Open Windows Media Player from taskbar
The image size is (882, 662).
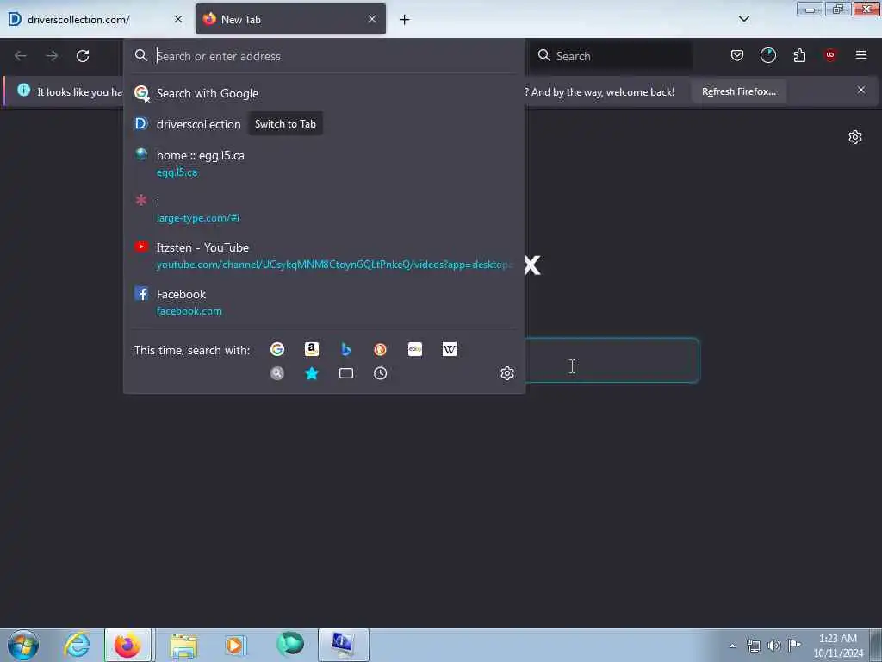click(x=235, y=645)
